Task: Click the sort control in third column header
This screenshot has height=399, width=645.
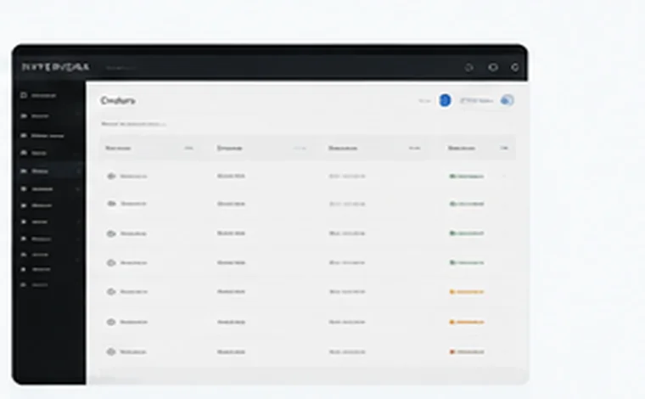Action: (414, 148)
